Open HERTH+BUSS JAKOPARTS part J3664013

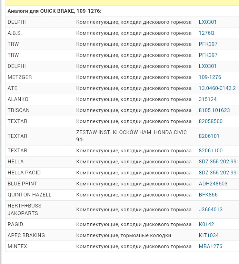coord(210,210)
